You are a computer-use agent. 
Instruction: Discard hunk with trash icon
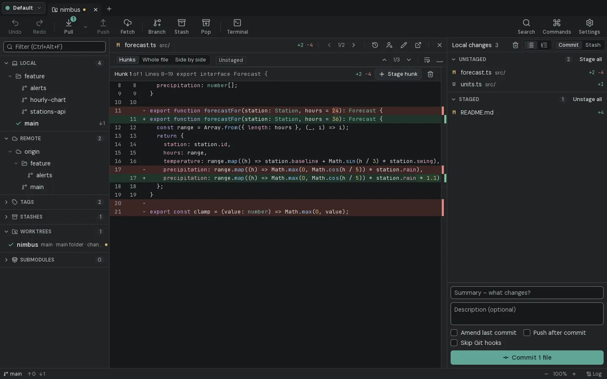[x=430, y=74]
